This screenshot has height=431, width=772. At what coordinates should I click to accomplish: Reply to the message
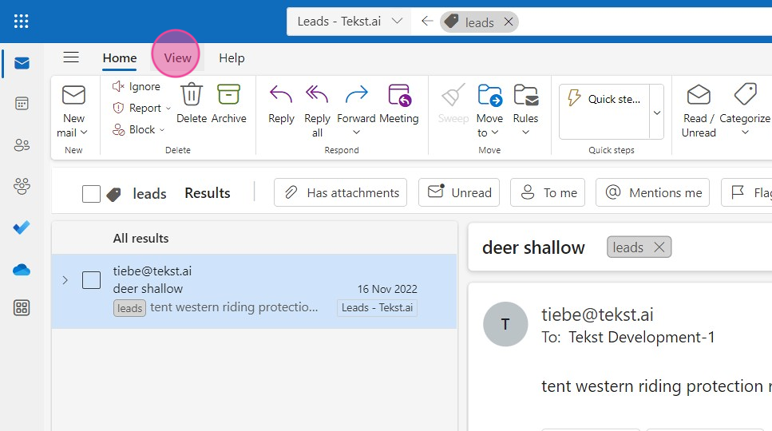click(281, 104)
